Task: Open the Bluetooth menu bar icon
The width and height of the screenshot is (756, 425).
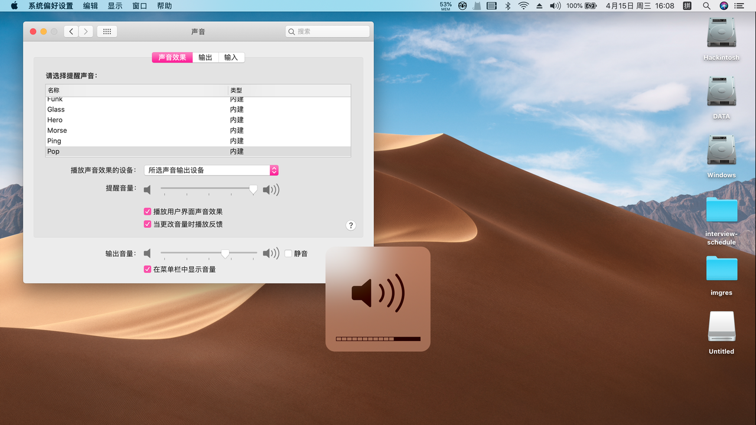Action: [x=507, y=6]
